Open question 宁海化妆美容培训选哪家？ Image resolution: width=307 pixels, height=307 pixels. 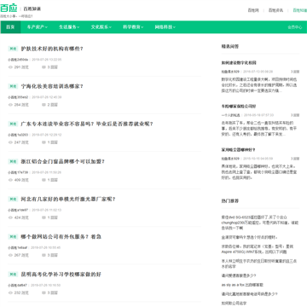click(x=52, y=86)
